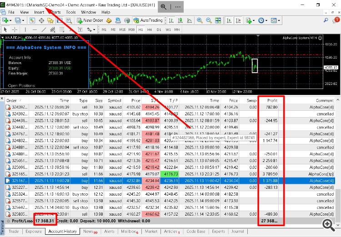Screen dimensions: 341x237
Task: Open the Market Watch window icon
Action: pos(32,20)
